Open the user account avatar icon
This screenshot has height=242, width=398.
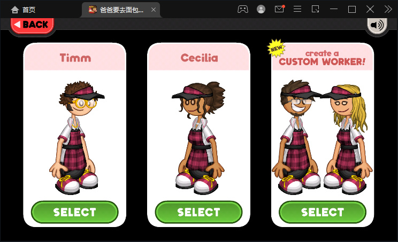click(261, 10)
